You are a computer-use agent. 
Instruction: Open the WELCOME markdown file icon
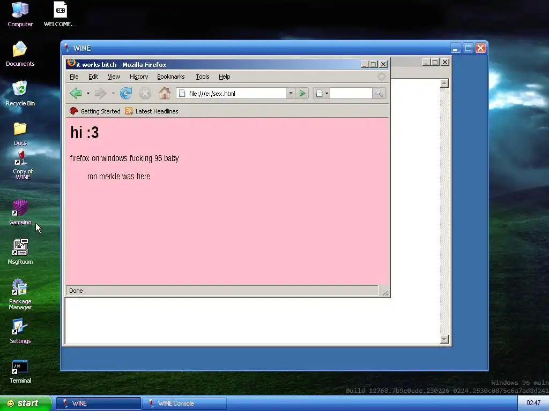[x=60, y=14]
